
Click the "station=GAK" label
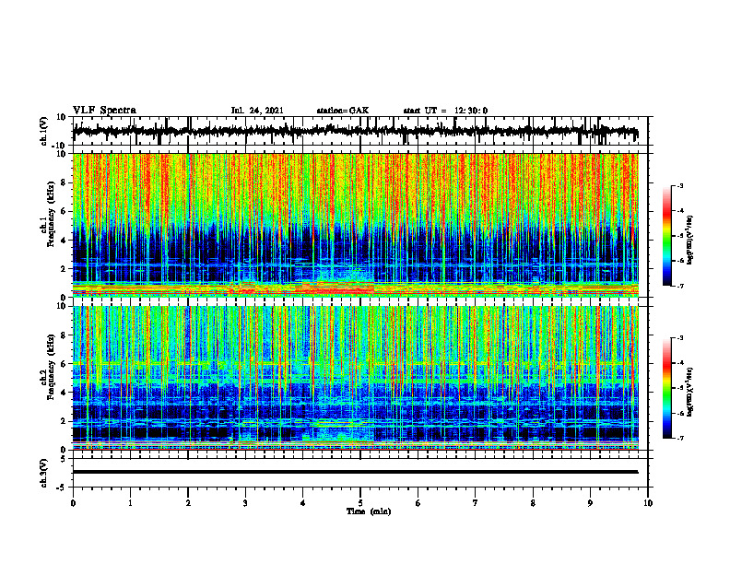[343, 111]
